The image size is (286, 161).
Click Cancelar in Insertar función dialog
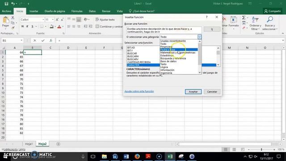pyautogui.click(x=212, y=92)
